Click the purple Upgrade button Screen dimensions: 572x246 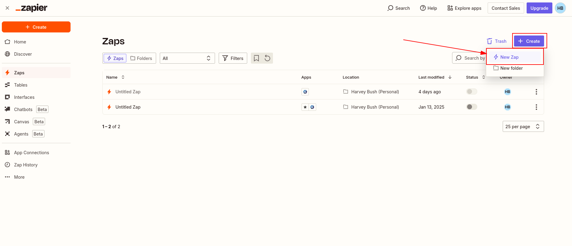[x=539, y=8]
